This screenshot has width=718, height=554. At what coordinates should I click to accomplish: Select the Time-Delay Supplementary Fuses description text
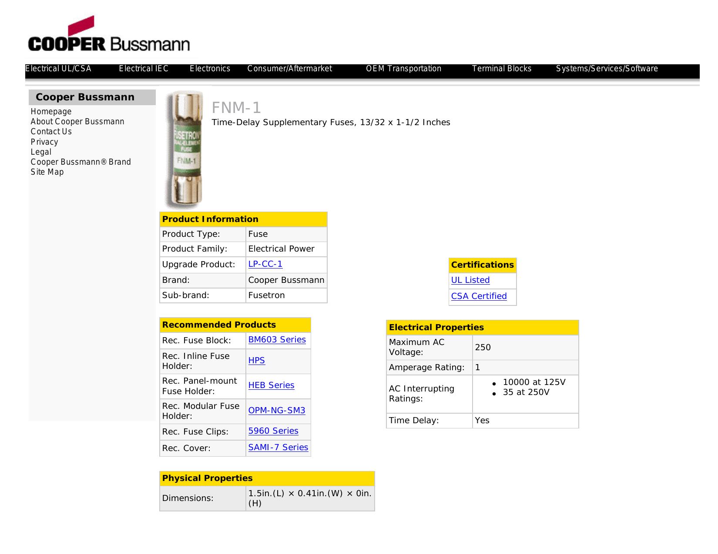point(331,123)
